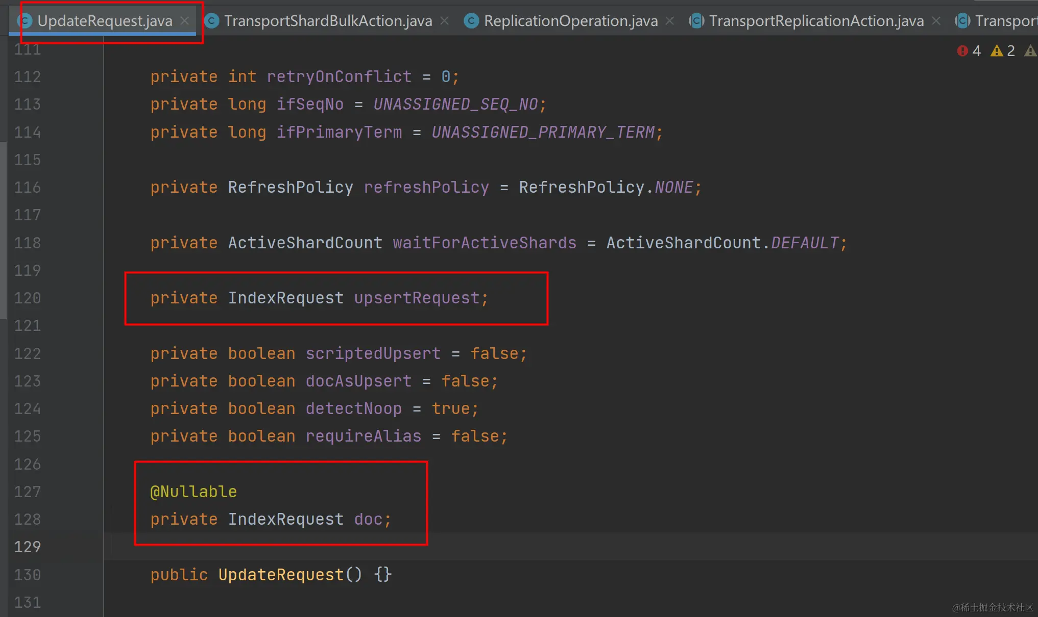The height and width of the screenshot is (617, 1038).
Task: Close the UpdateRequest.java tab
Action: click(x=184, y=21)
